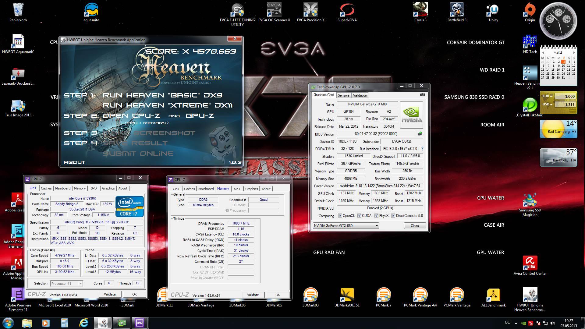Launch aquasuite desktop shortcut
The image size is (585, 329).
point(91,12)
